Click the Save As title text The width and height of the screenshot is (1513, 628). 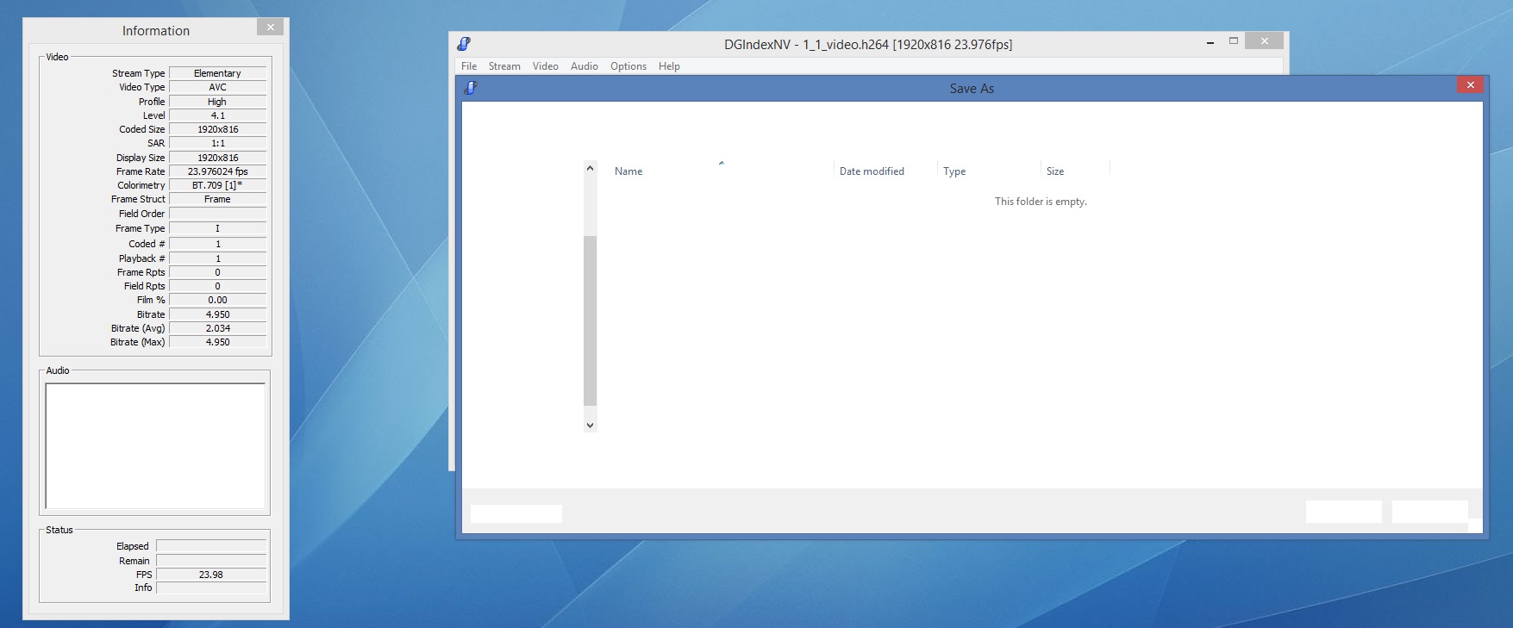[972, 89]
